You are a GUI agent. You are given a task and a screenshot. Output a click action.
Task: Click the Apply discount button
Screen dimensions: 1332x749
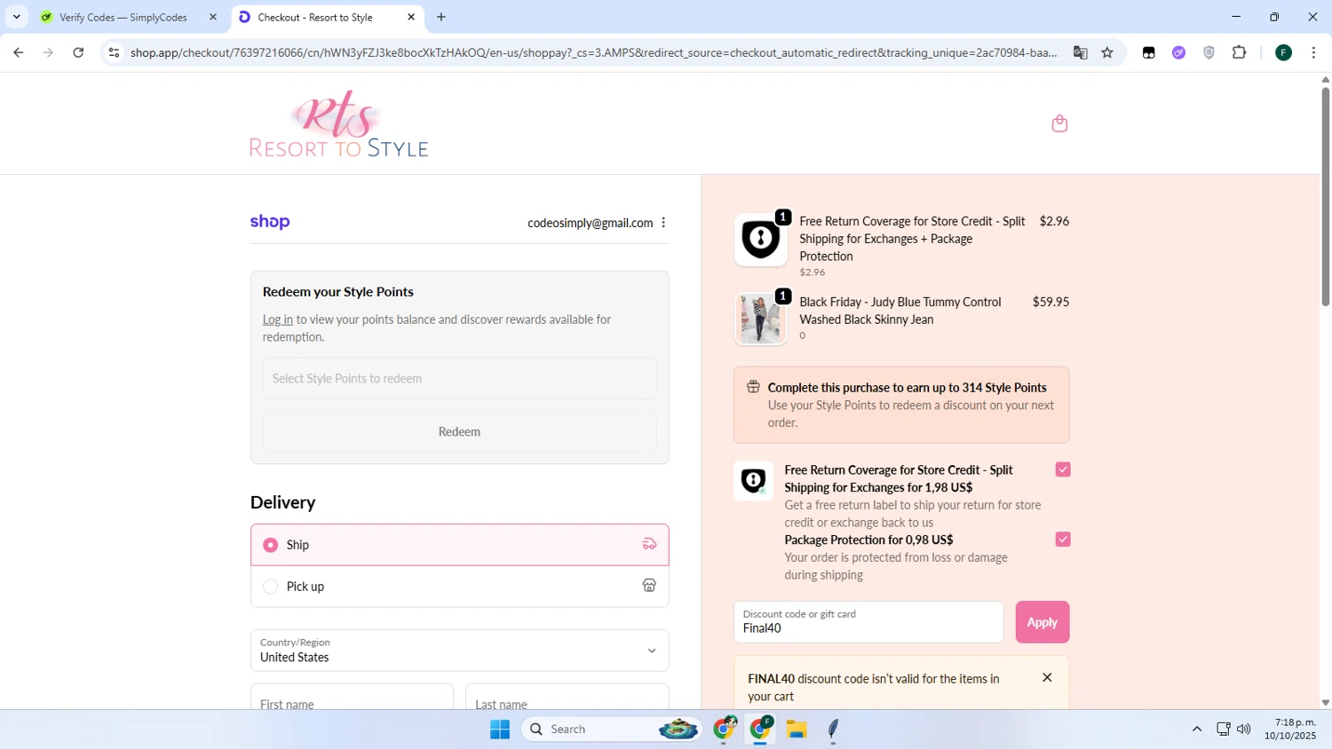1042,622
